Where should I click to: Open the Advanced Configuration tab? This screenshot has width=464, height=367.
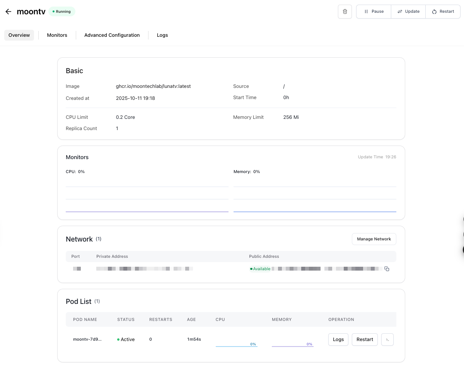coord(112,35)
